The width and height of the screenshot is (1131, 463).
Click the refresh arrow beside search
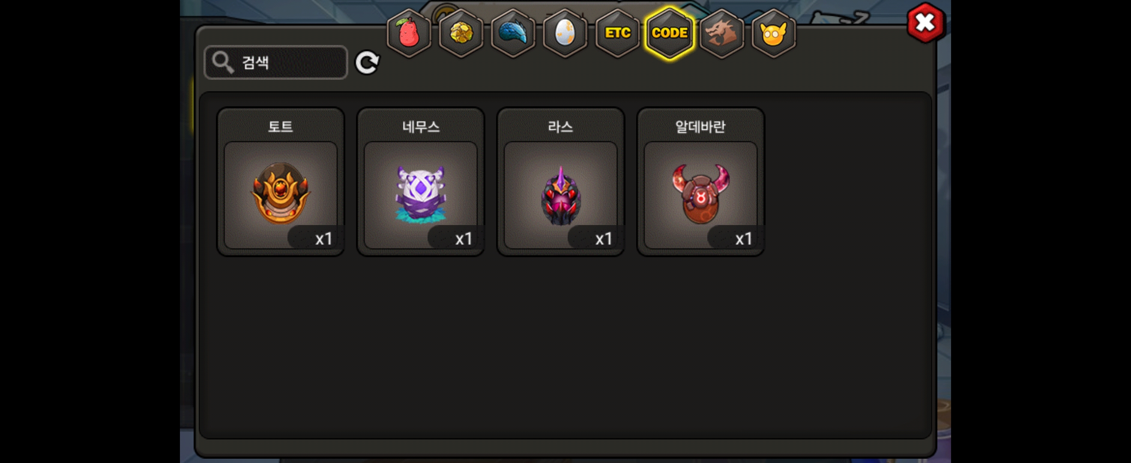coord(367,63)
